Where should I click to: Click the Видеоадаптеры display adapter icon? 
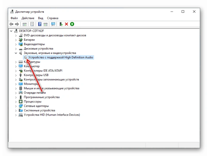[x=21, y=44]
